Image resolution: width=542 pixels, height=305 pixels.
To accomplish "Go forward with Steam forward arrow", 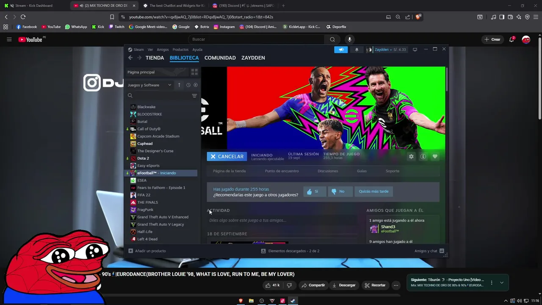I will (x=139, y=58).
